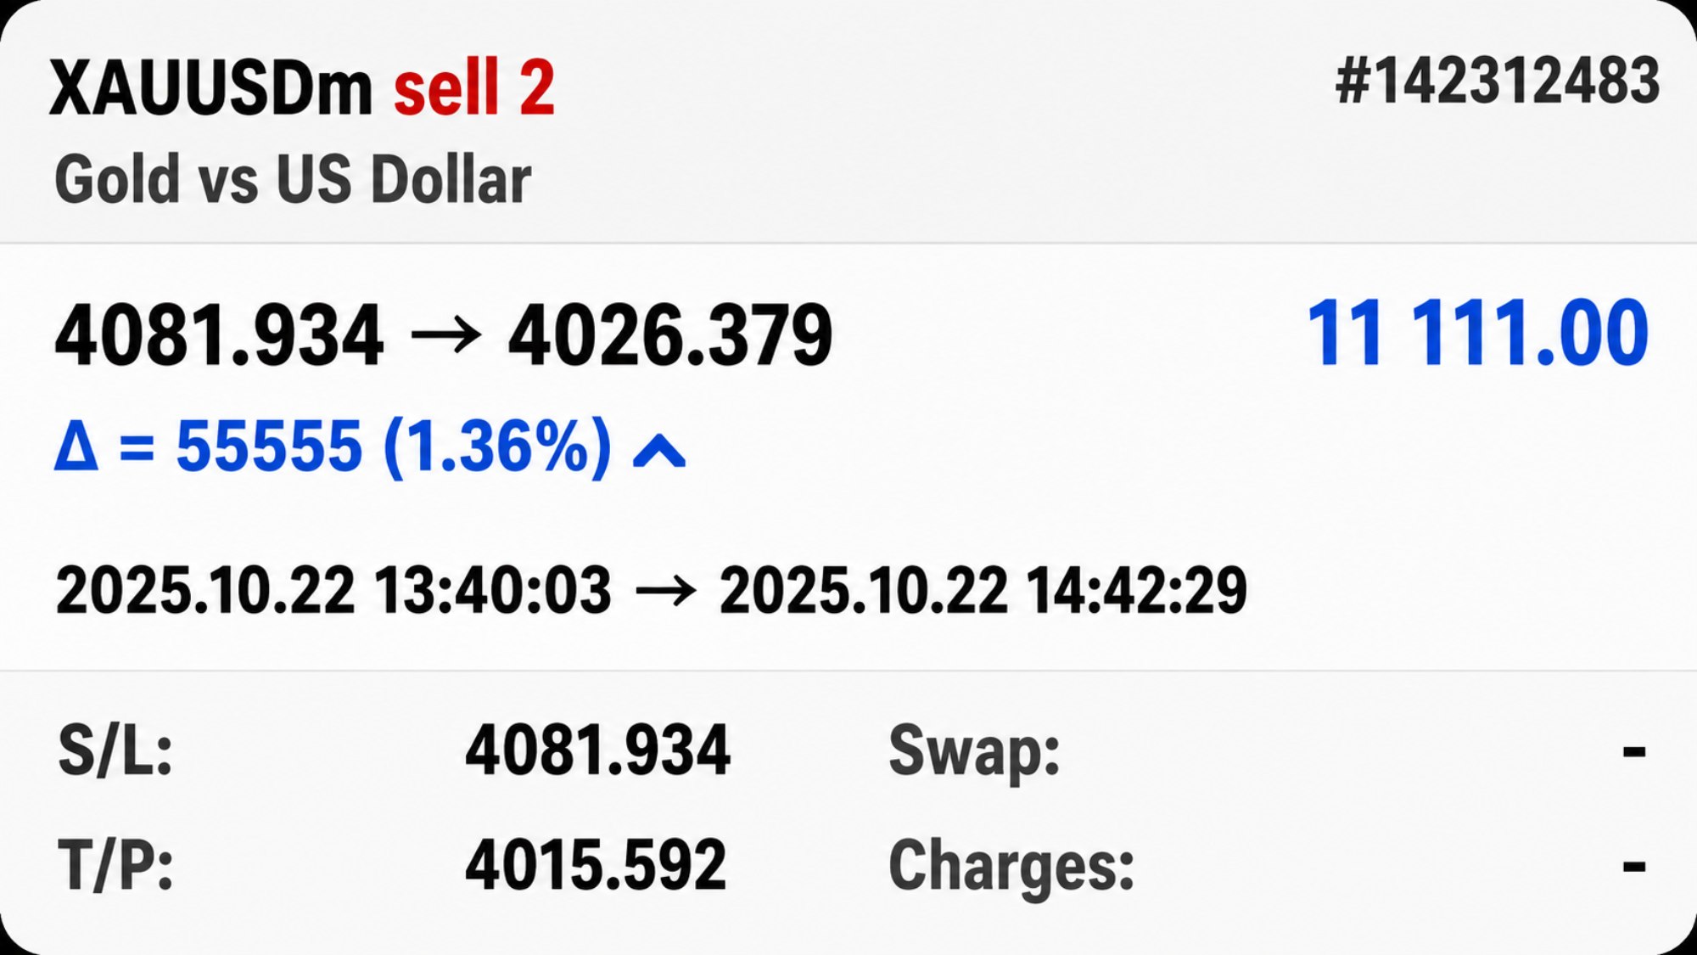Click the Charges label
This screenshot has width=1697, height=955.
[x=1011, y=867]
